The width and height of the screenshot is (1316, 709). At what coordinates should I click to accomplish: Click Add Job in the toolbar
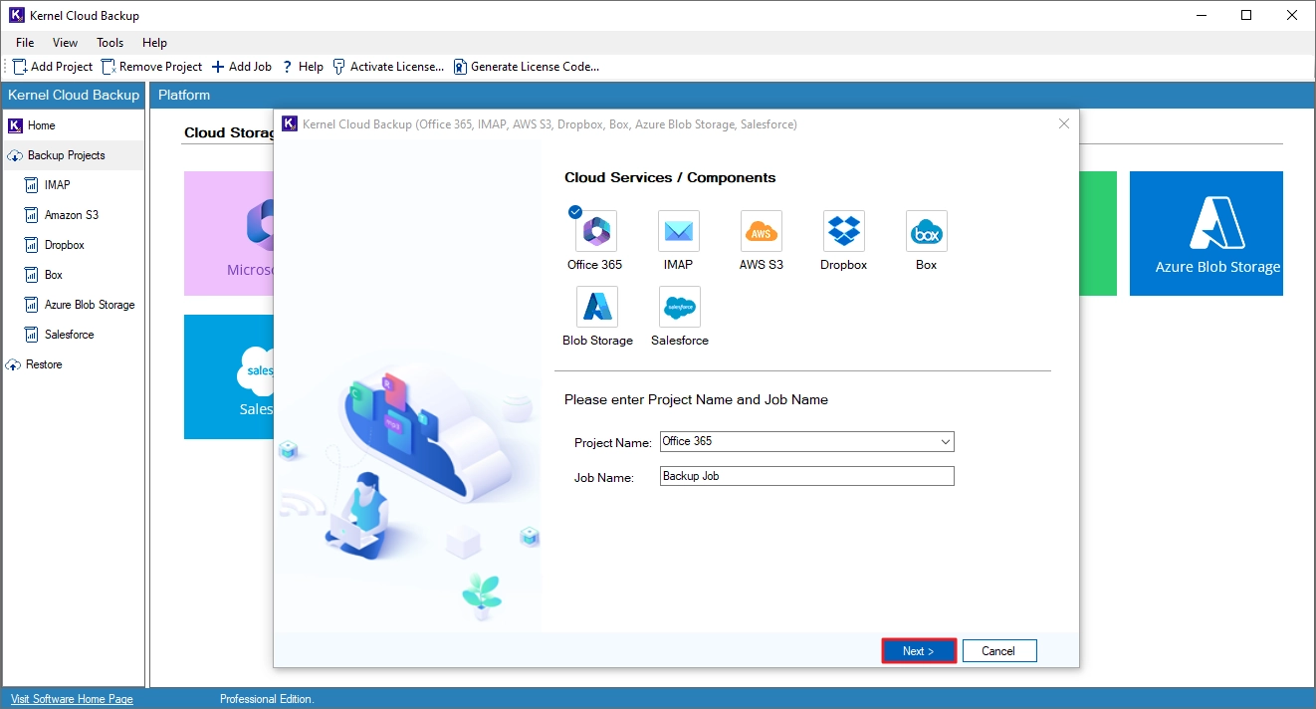(241, 67)
